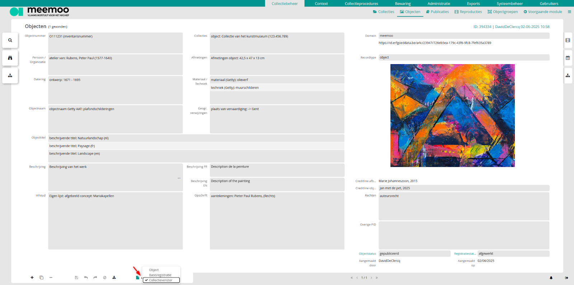Go to the Publicaties sub-tab

pyautogui.click(x=437, y=12)
